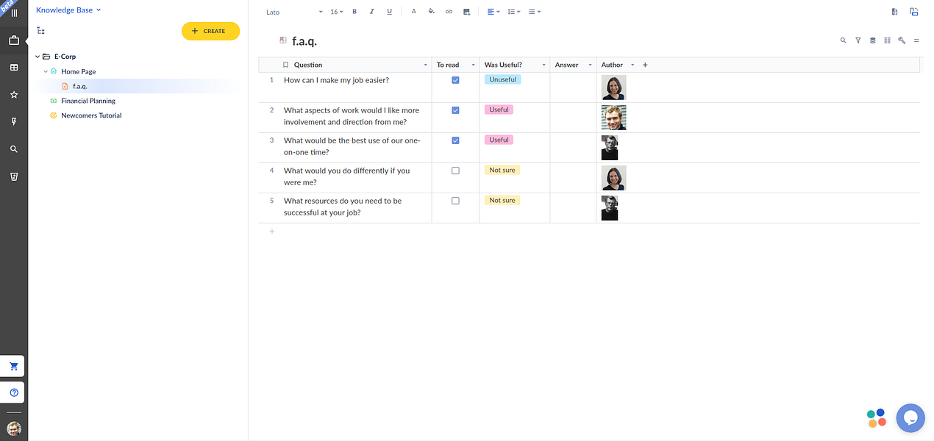
Task: Open the Financial Planning page
Action: tap(88, 101)
